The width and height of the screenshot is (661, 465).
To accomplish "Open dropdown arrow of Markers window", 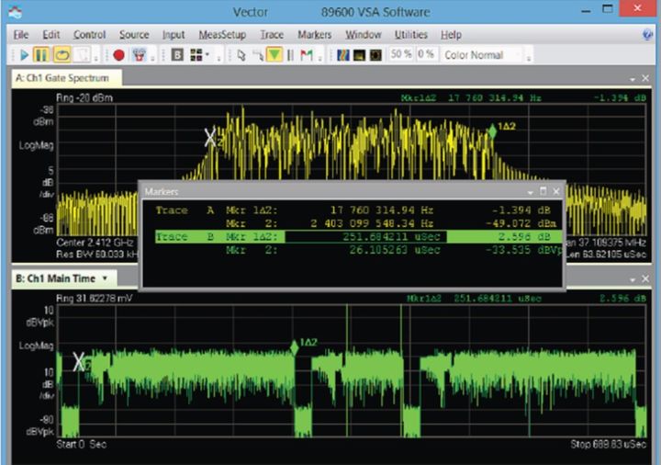I will point(531,191).
